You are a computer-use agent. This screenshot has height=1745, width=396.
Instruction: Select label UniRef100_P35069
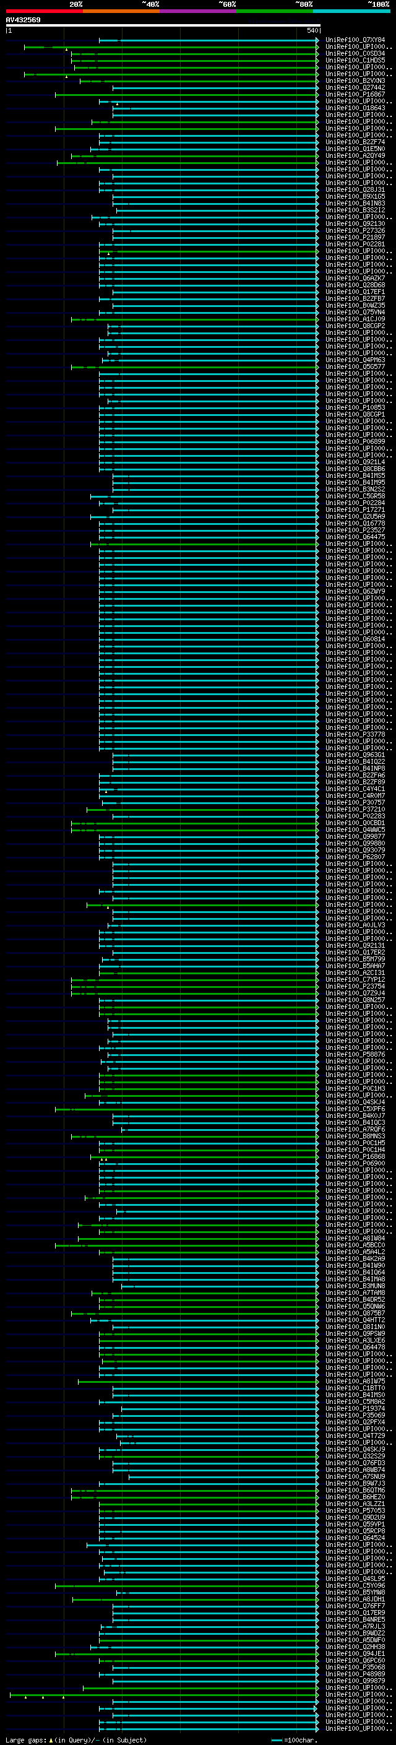coord(355,1415)
